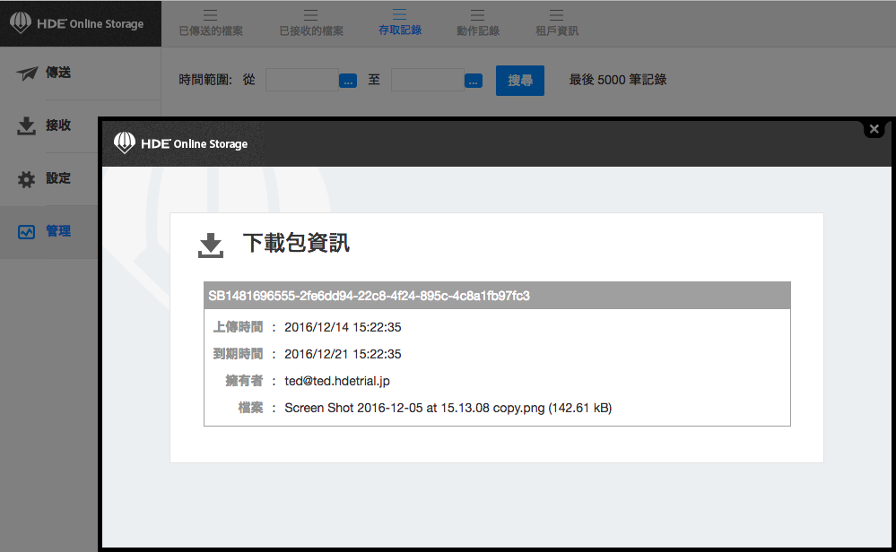Click the download icon beside 下載包資訊

(211, 246)
